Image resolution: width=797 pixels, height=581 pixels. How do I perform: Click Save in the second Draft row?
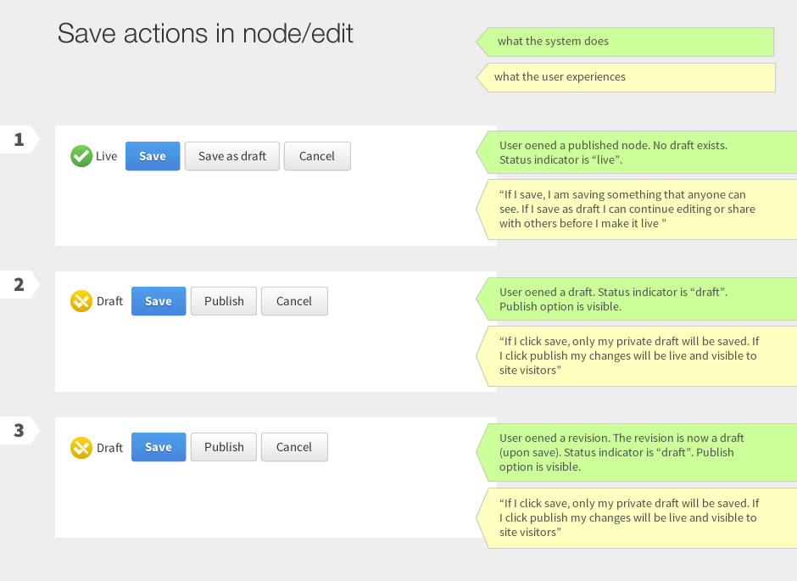pos(158,301)
